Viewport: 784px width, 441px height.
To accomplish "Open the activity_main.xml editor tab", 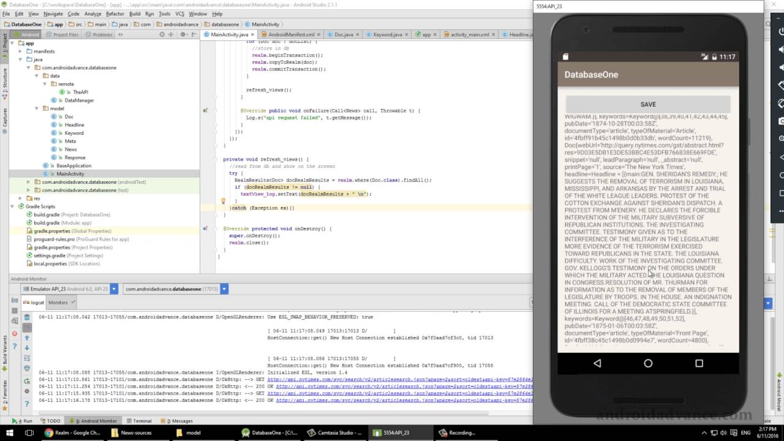I will 470,34.
